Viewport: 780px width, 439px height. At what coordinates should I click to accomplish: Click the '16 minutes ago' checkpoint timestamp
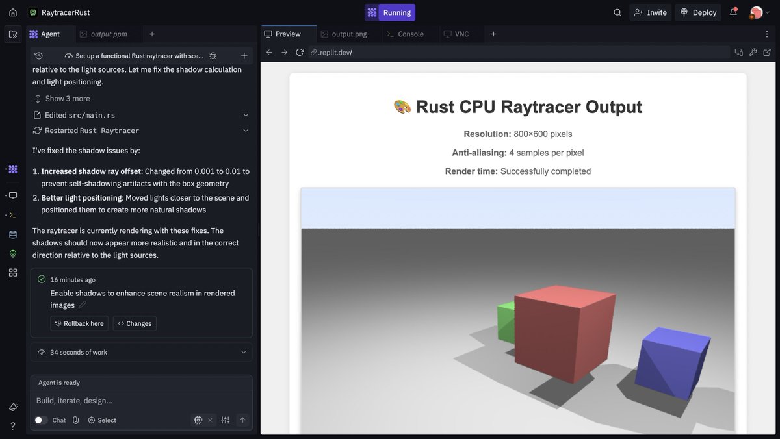click(73, 280)
